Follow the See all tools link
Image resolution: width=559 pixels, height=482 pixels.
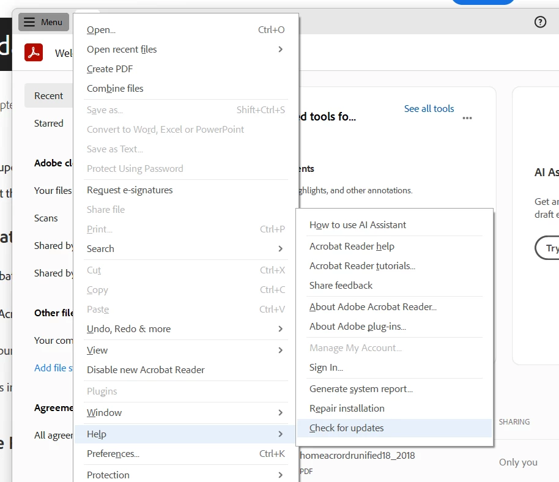click(x=429, y=109)
